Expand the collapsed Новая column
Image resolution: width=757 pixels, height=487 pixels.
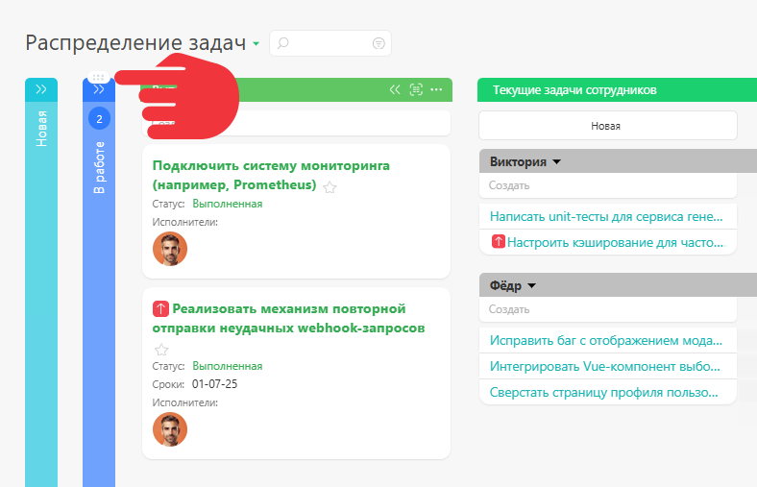pyautogui.click(x=41, y=89)
